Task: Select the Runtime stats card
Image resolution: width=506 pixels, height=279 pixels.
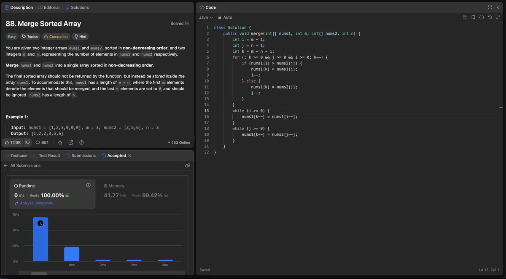Action: tap(53, 194)
